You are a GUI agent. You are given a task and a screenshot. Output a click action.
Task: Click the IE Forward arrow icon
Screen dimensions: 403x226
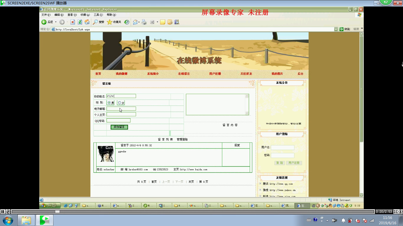click(62, 22)
